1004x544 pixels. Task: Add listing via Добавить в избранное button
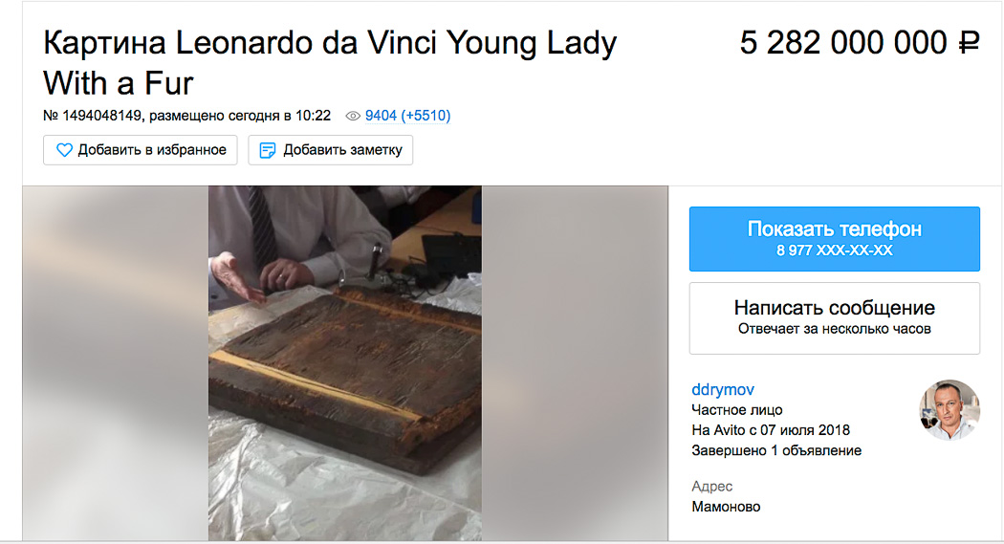pos(141,150)
